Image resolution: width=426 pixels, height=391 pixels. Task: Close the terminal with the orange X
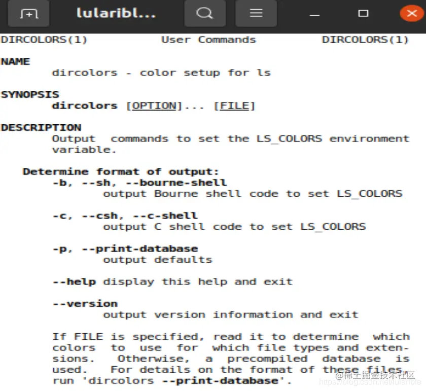coord(412,13)
